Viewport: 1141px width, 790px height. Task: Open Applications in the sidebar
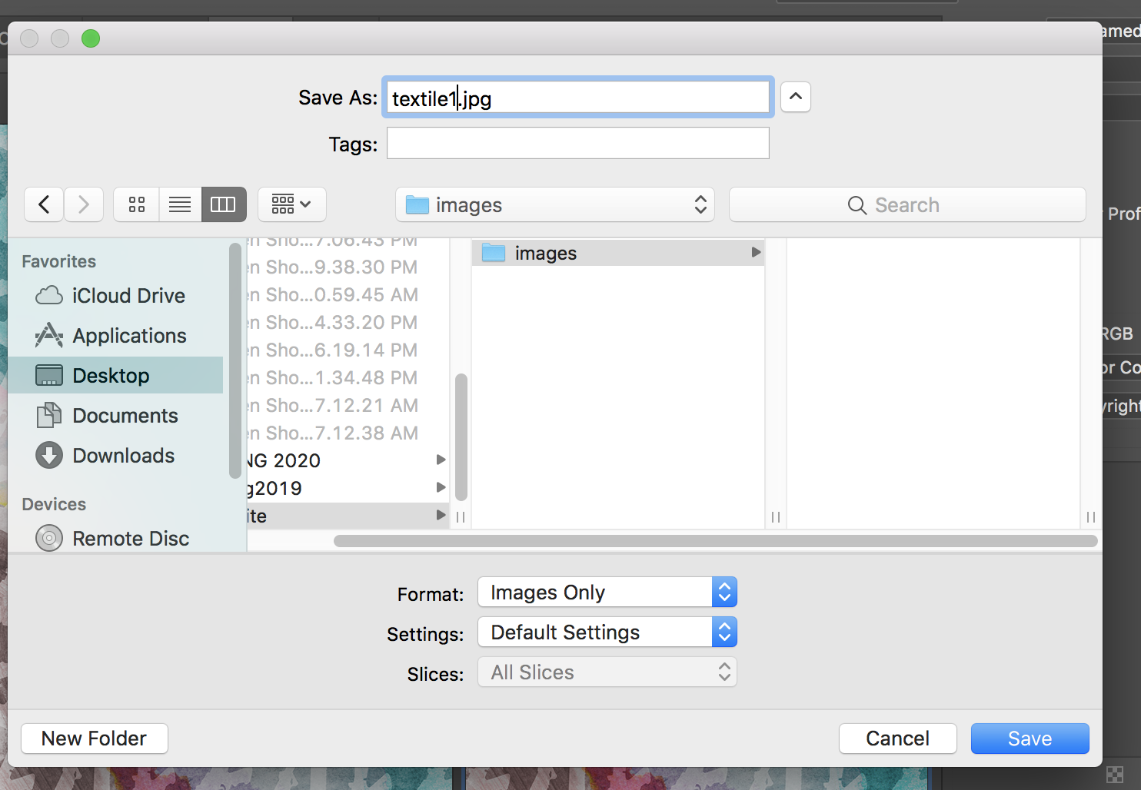coord(128,336)
